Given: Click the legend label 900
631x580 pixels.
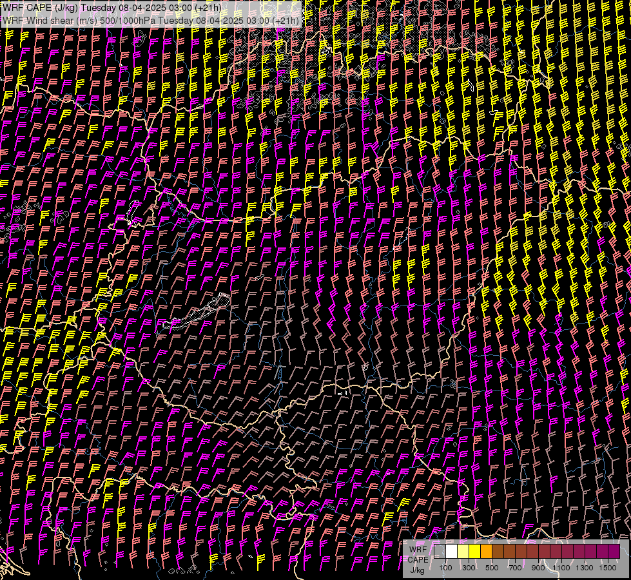Looking at the screenshot, I should pos(538,568).
